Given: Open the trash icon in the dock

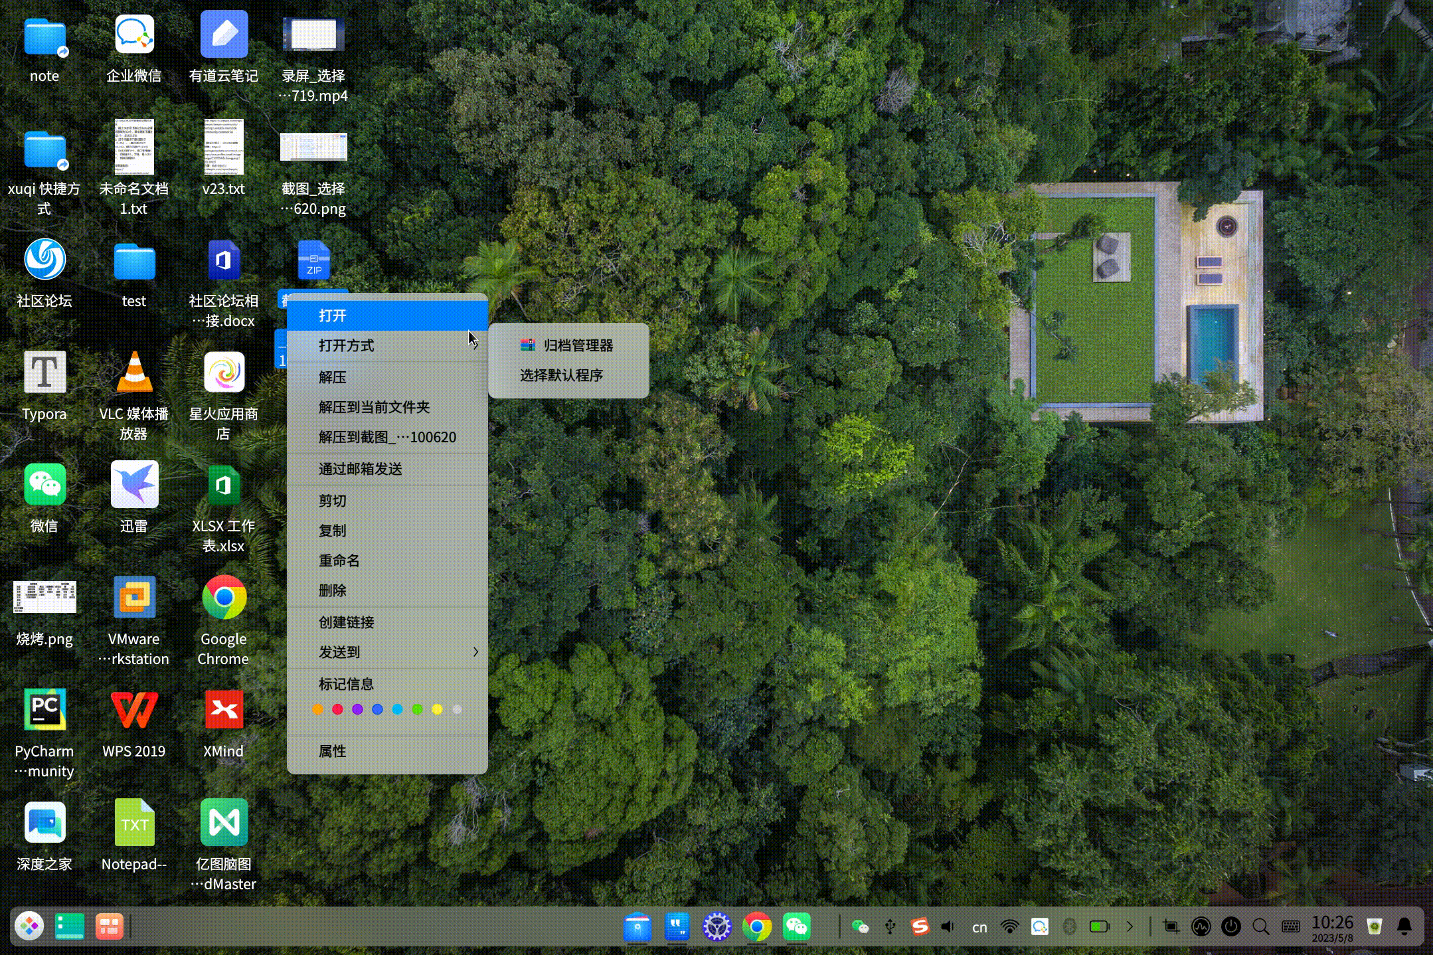Looking at the screenshot, I should pos(1375,926).
